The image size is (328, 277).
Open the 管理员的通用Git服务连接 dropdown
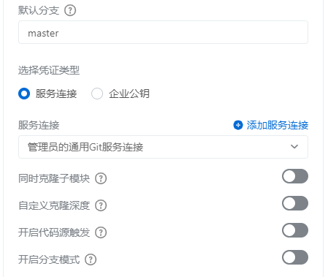[x=163, y=147]
